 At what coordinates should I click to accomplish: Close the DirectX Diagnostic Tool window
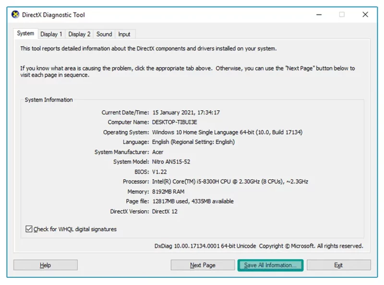pyautogui.click(x=365, y=15)
